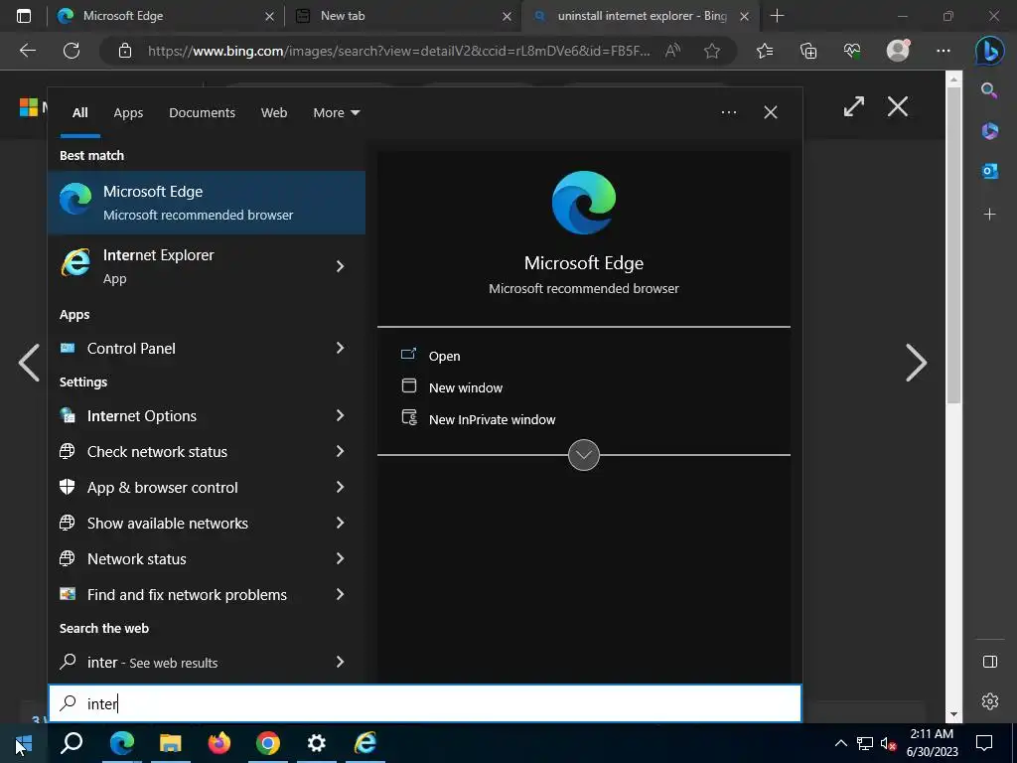
Task: Select Microsoft Edge best match result
Action: pyautogui.click(x=207, y=203)
